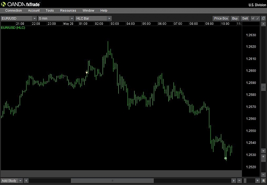Click the Price Box button
Screen dimensions: 267x185
click(x=221, y=18)
